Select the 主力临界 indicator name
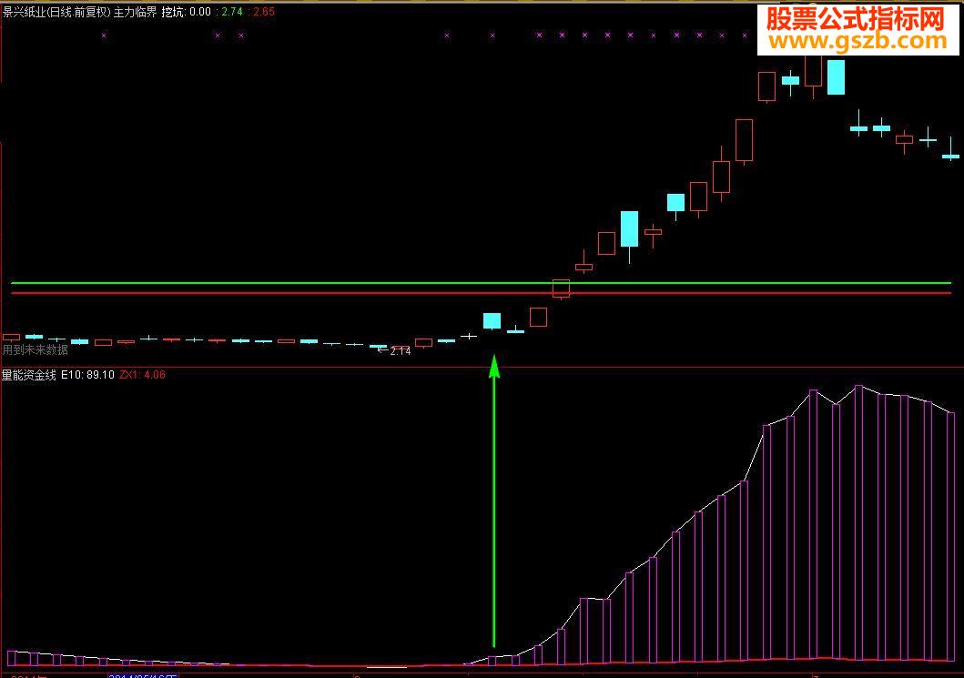Screen dimensions: 964x678 (x=136, y=12)
